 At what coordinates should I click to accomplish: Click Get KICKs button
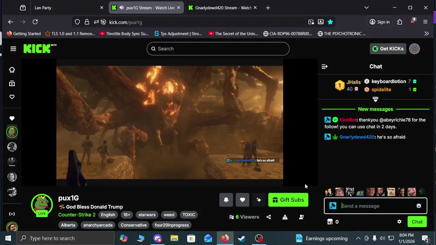tap(388, 49)
